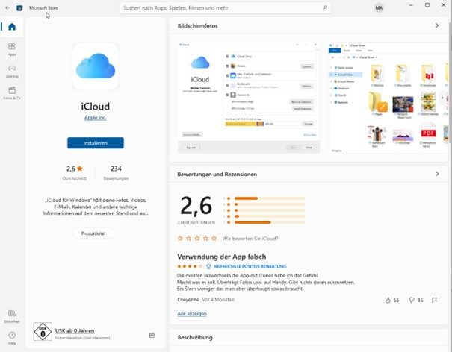Open the MA user profile avatar
This screenshot has height=352, width=452.
[379, 8]
